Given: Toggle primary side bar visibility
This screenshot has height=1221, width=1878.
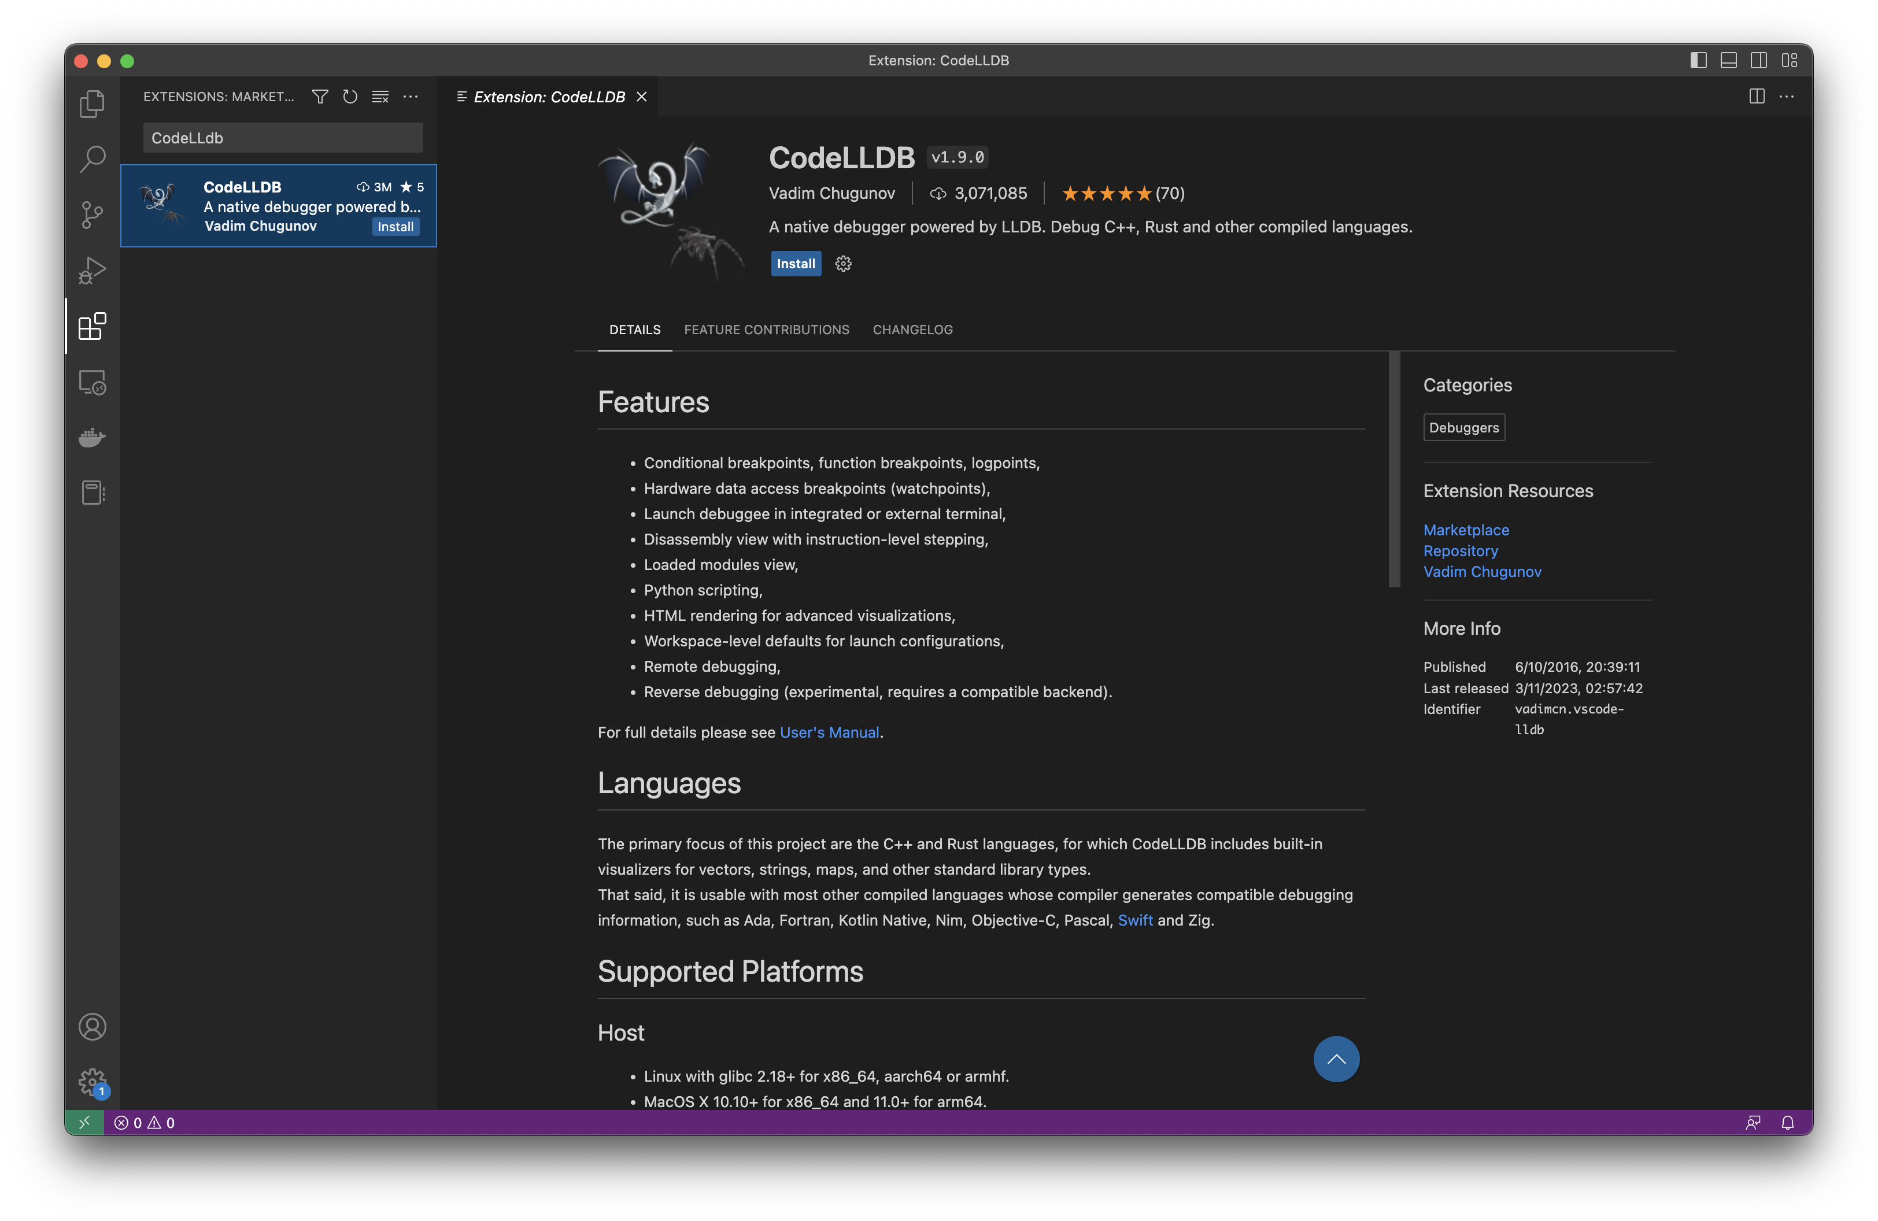Looking at the screenshot, I should tap(1698, 61).
